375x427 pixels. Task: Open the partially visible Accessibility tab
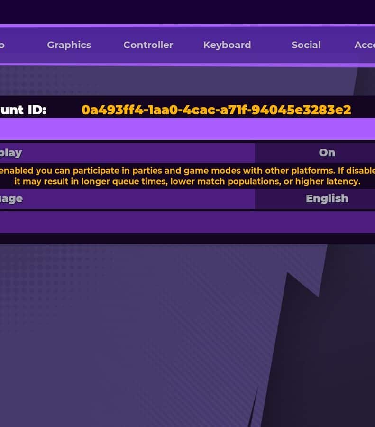click(x=364, y=45)
